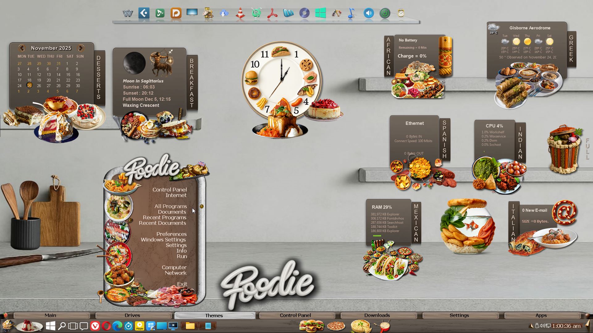Click the Control Panel tab in the bottom bar
Image resolution: width=593 pixels, height=333 pixels.
pyautogui.click(x=295, y=315)
